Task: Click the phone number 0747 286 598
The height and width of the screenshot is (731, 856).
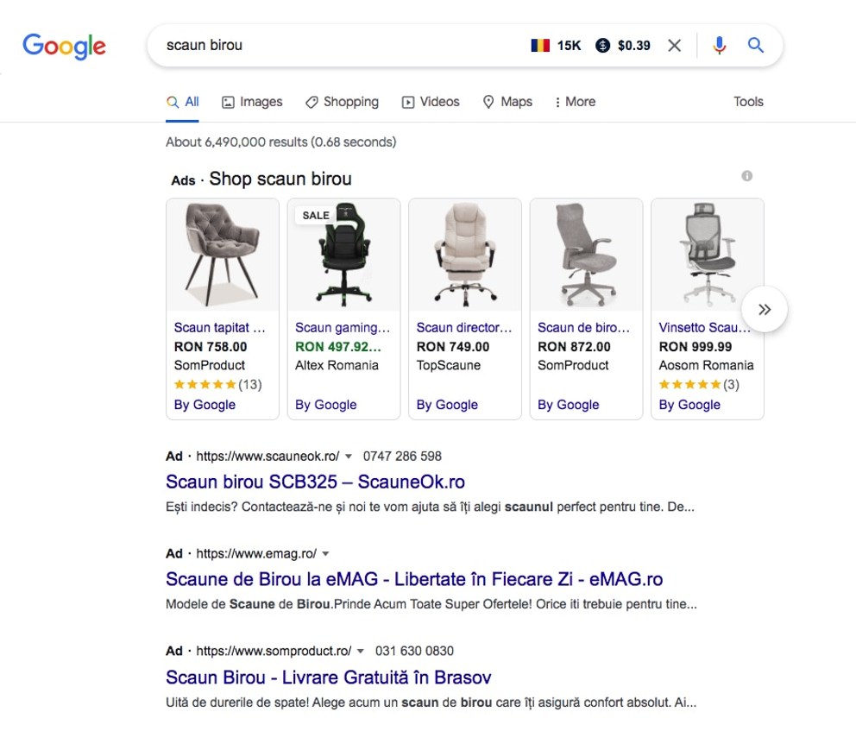Action: point(402,457)
